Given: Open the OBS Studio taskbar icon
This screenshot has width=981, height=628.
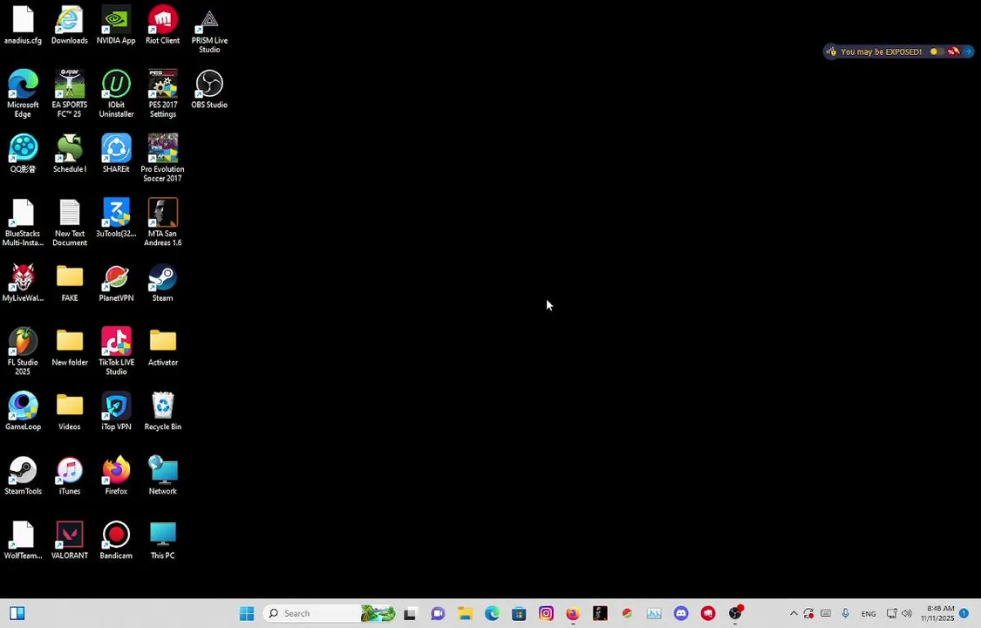Looking at the screenshot, I should point(736,613).
